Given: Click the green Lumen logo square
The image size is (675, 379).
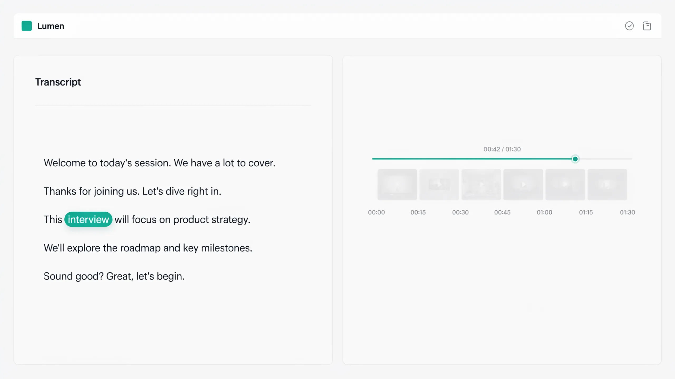Looking at the screenshot, I should coord(27,26).
